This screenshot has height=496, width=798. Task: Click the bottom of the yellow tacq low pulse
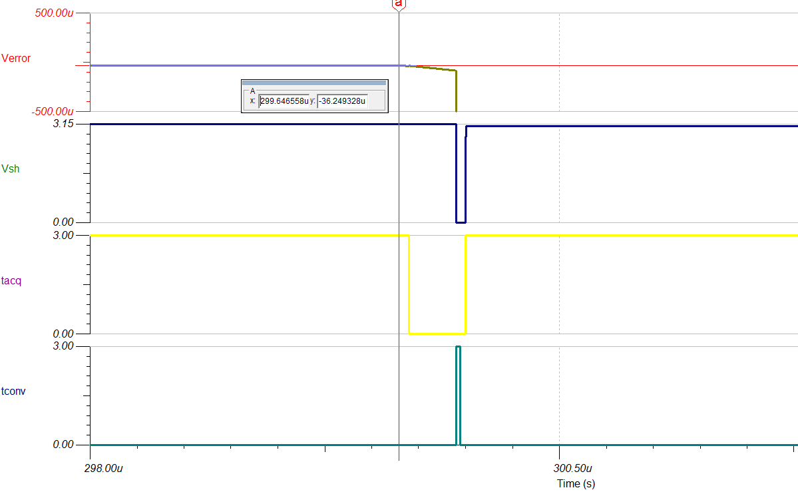(437, 334)
